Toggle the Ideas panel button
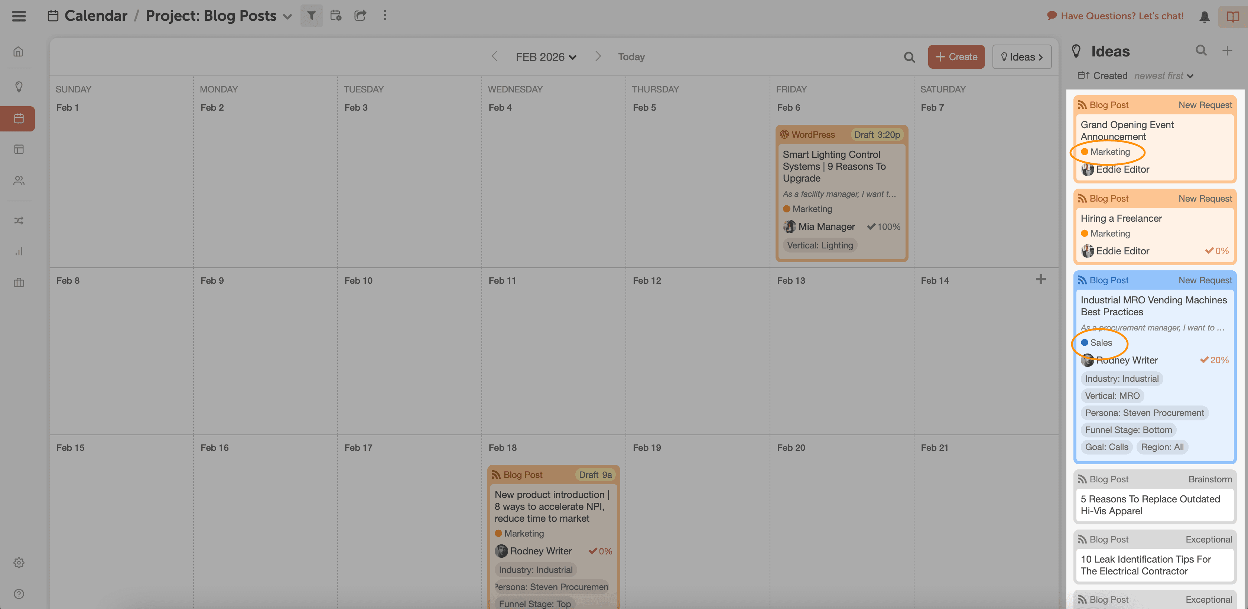The image size is (1248, 609). click(1022, 57)
